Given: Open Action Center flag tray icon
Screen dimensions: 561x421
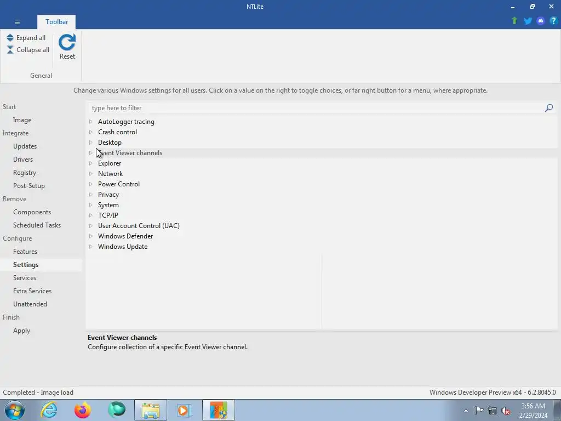Looking at the screenshot, I should [479, 410].
